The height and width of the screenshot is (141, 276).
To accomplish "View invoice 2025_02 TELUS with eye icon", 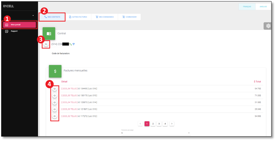I will [x=55, y=116].
